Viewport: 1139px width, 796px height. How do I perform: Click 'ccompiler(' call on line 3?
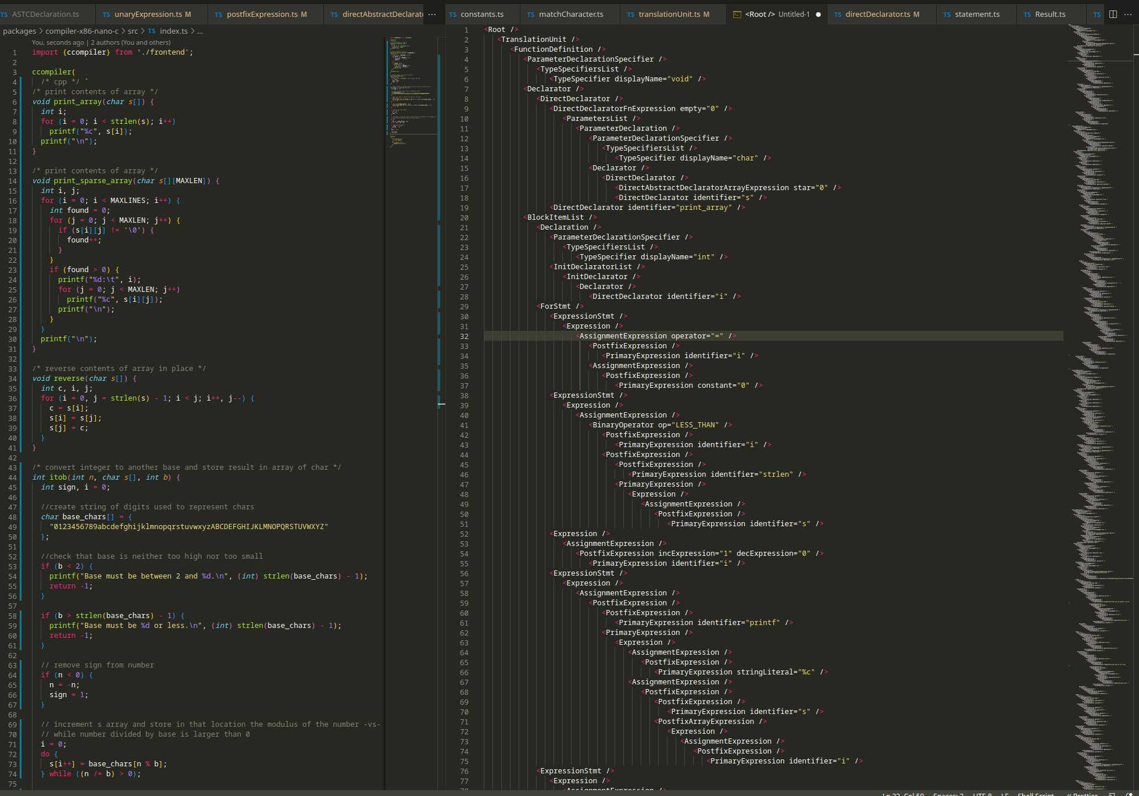pos(53,72)
